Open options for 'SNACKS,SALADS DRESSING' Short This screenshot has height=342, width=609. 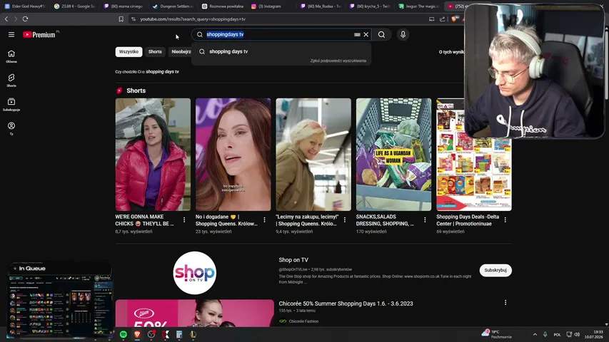coord(425,220)
